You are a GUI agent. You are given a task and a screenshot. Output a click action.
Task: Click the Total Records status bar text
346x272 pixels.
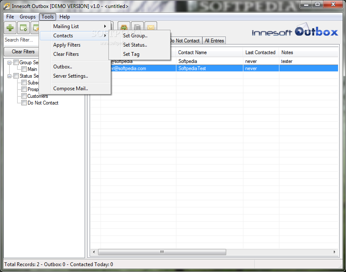pyautogui.click(x=59, y=264)
